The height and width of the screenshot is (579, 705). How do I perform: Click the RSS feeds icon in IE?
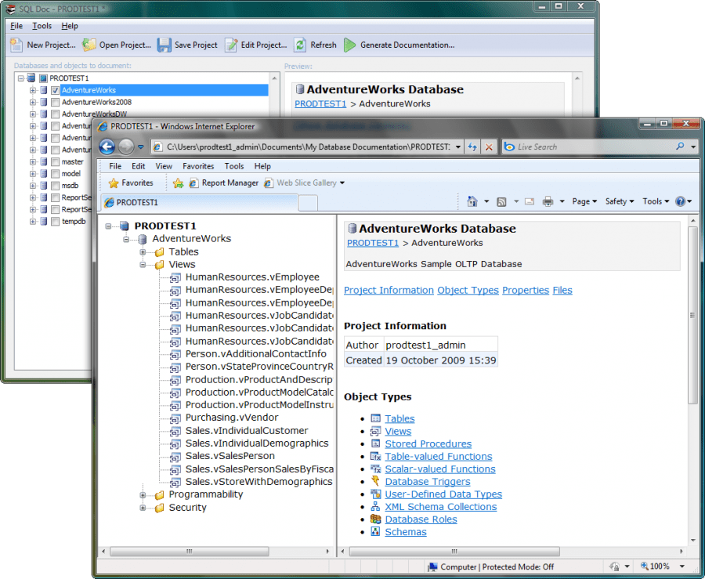coord(501,202)
